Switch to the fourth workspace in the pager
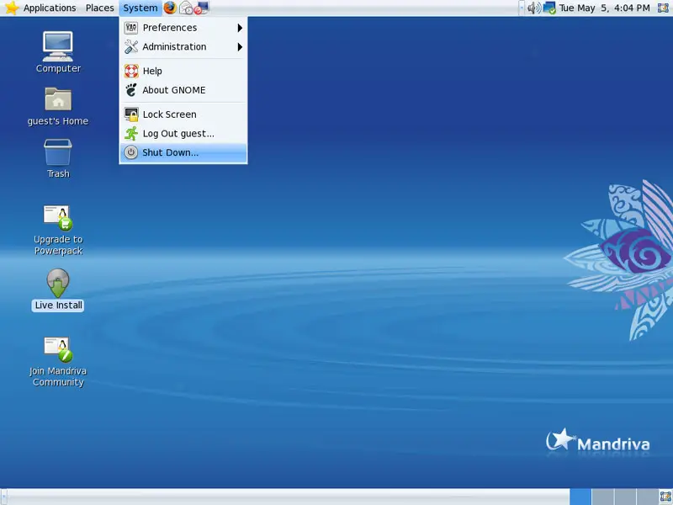 (647, 497)
